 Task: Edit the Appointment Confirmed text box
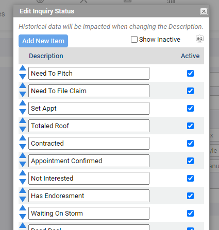(x=89, y=161)
